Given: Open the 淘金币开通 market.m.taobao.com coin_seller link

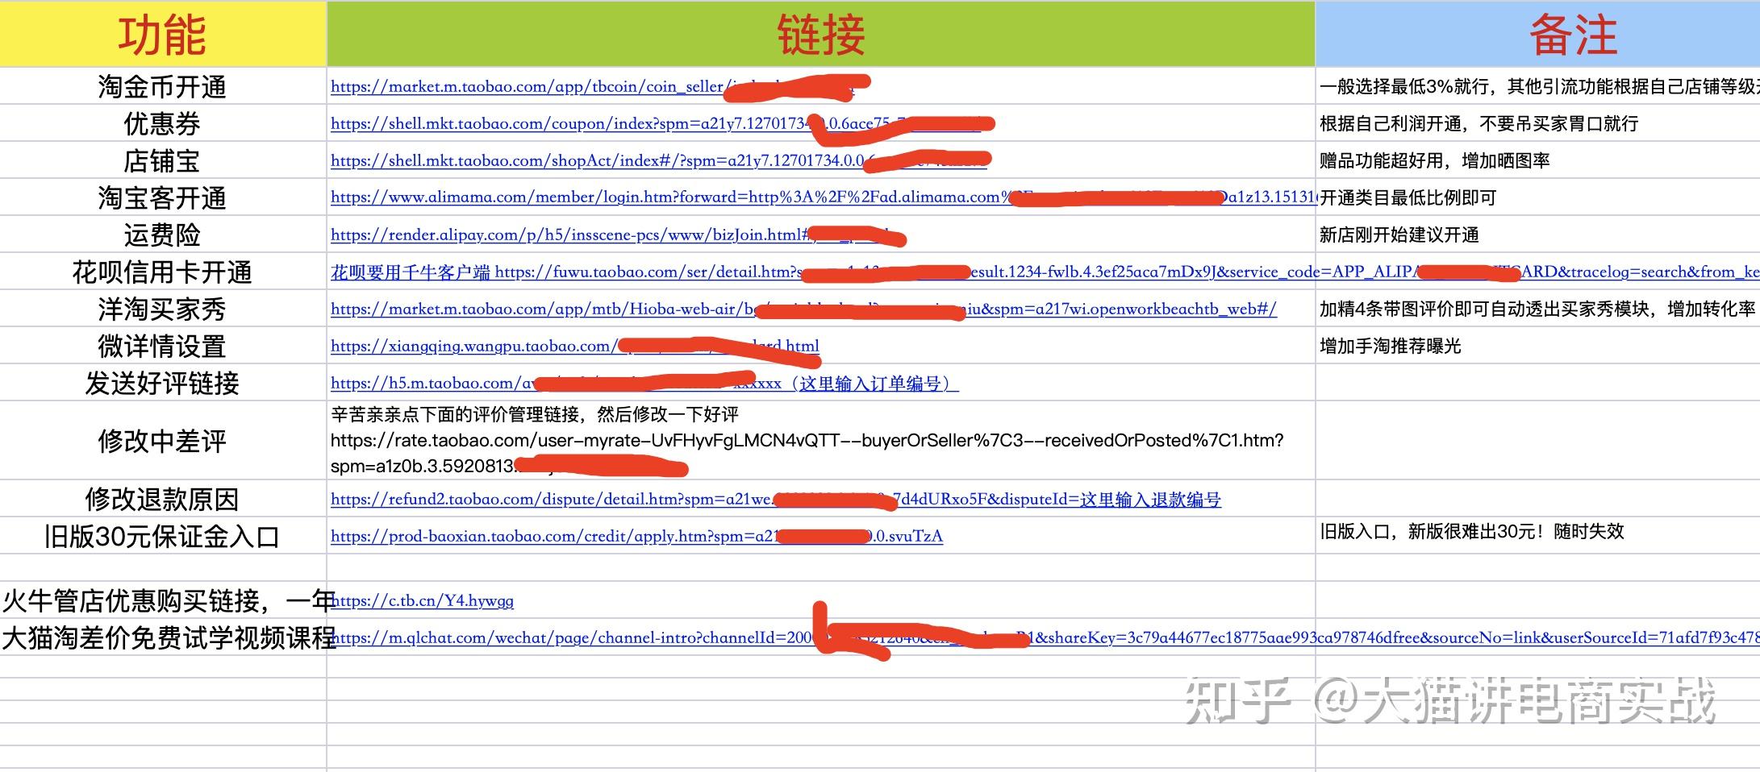Looking at the screenshot, I should point(593,86).
